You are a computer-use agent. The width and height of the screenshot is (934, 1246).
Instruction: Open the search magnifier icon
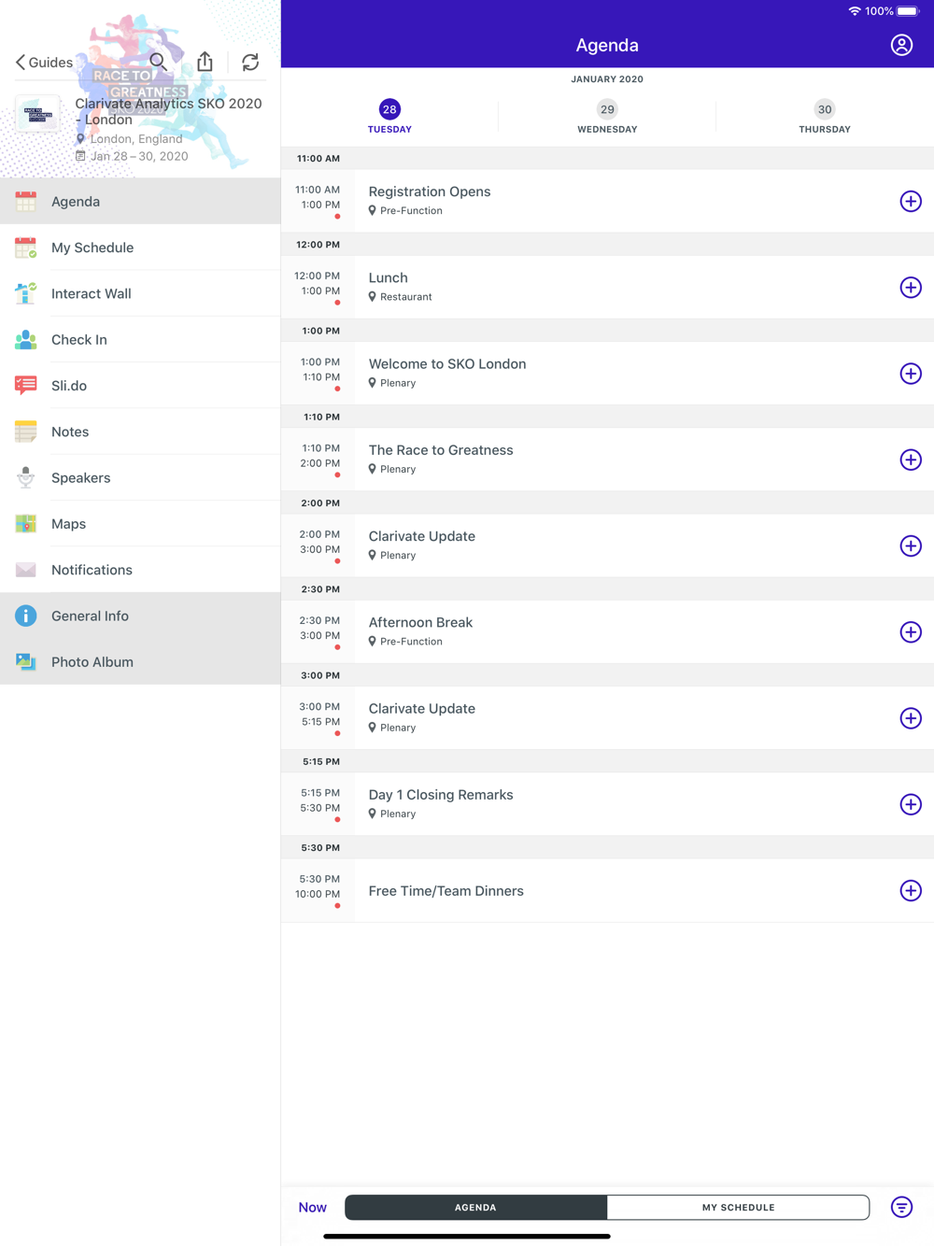158,62
